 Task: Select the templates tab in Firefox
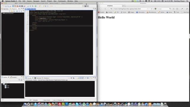click(110, 6)
